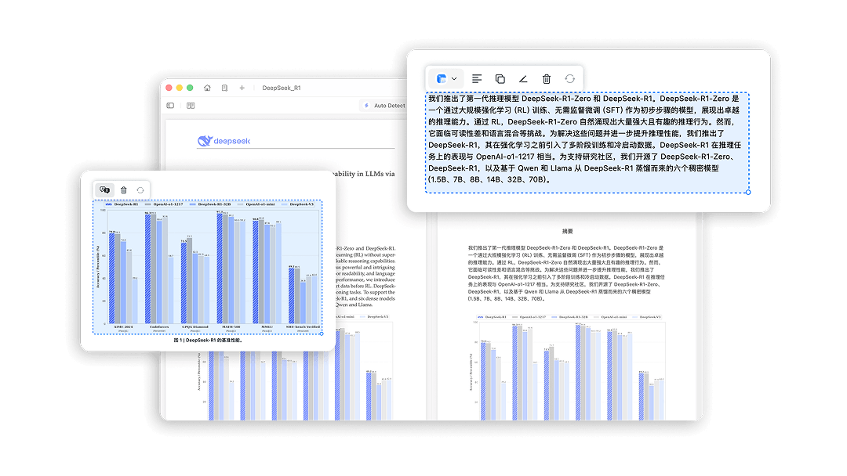Screen dimensions: 847x476
Task: Close the main window with the red button
Action: (169, 88)
